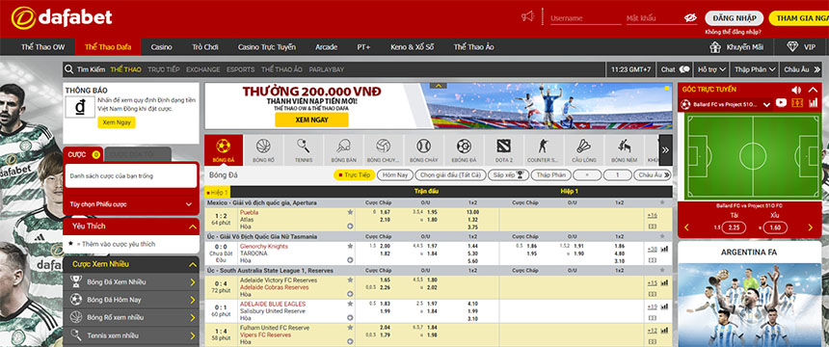
Task: Click the Khuyến Mãi gift icon
Action: pyautogui.click(x=715, y=47)
